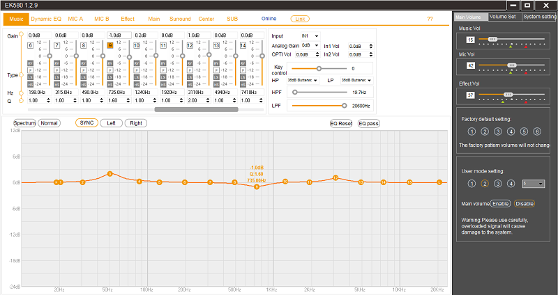Viewport: 558px width, 295px height.
Task: Choose LS low-shelf type on band 8
Action: click(83, 77)
